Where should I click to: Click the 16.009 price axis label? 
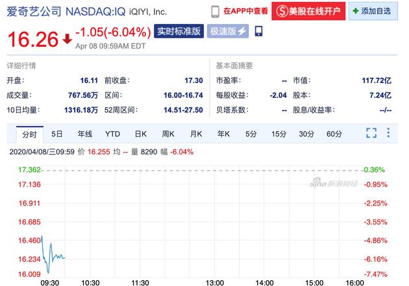(29, 274)
